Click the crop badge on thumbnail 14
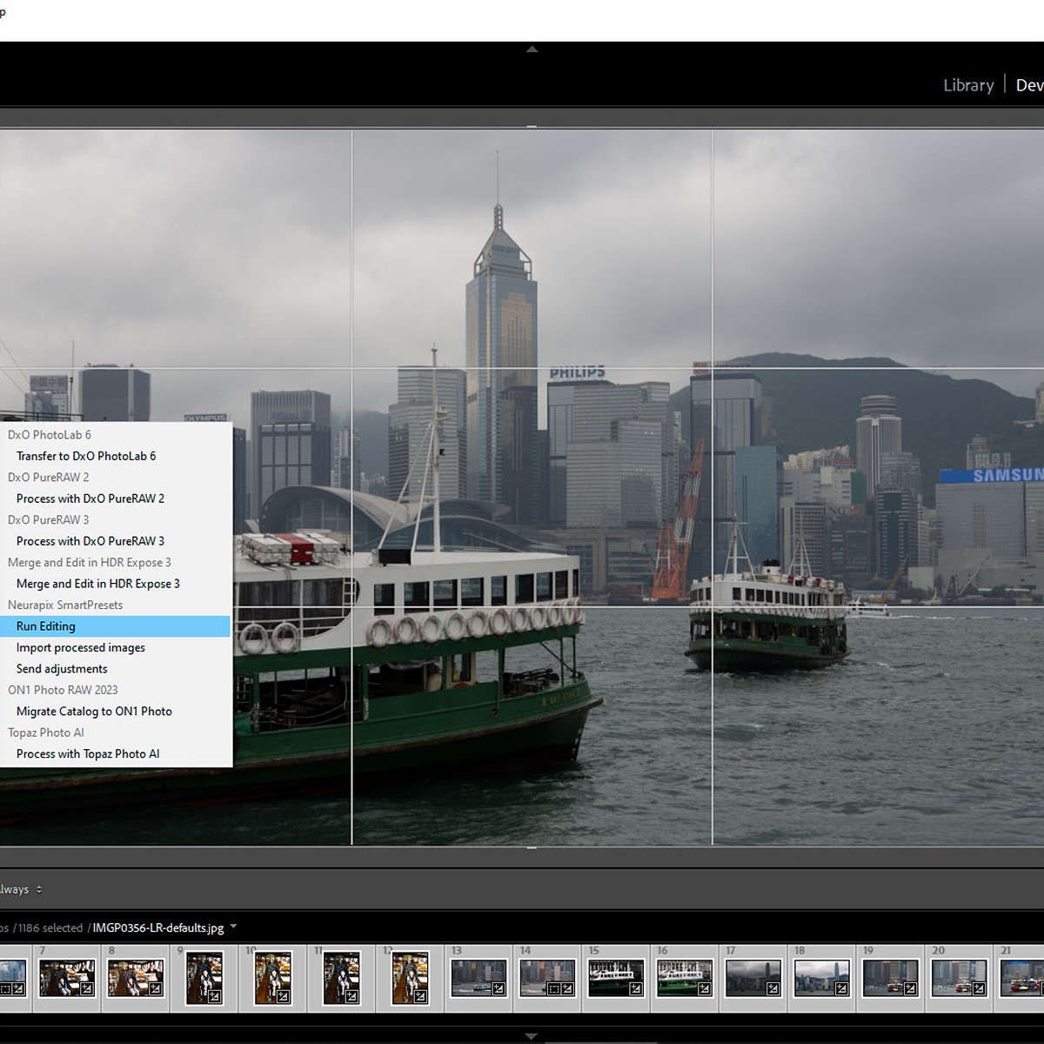 (x=552, y=988)
